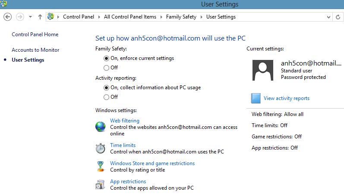Open Web filtering settings link
344x194 pixels.
[x=125, y=121]
